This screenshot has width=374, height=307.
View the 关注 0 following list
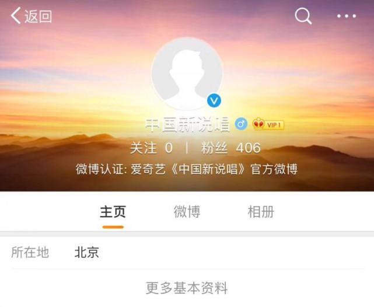click(152, 148)
